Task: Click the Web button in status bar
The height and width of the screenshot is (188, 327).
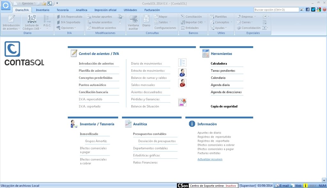Action: pos(296,185)
